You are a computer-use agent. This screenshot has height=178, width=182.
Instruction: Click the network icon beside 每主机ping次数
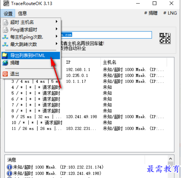5,37
